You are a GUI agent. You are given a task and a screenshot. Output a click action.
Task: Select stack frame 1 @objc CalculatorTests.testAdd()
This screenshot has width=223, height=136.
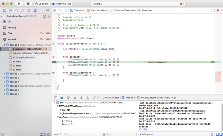click(x=26, y=53)
